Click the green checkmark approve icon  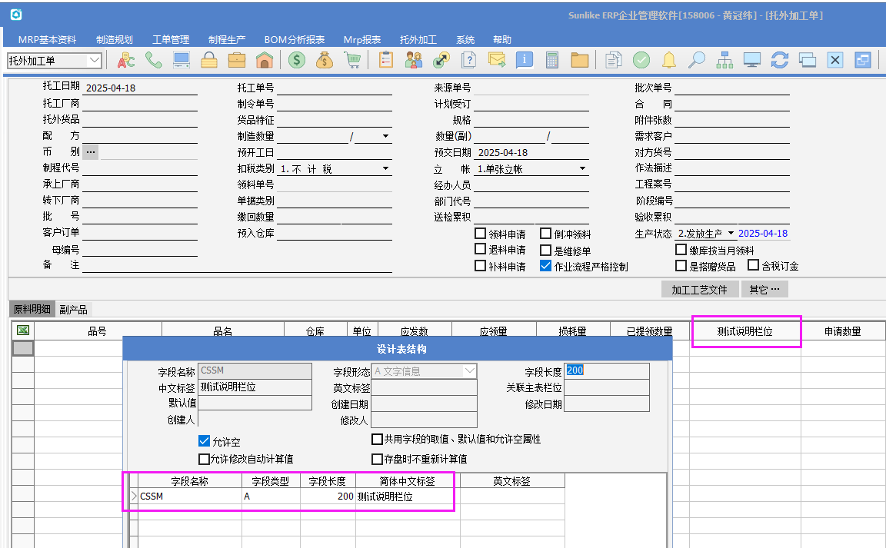pyautogui.click(x=641, y=60)
